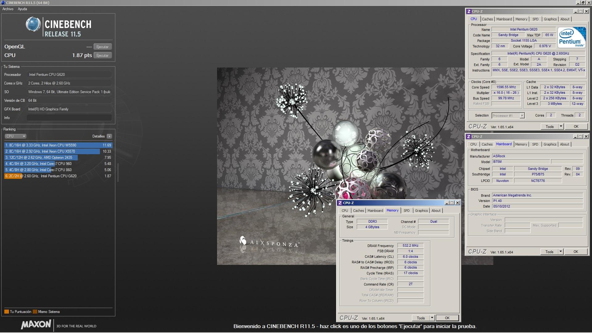Expand ranking Detalles arrow
Viewport: 592px width, 333px height.
point(109,136)
